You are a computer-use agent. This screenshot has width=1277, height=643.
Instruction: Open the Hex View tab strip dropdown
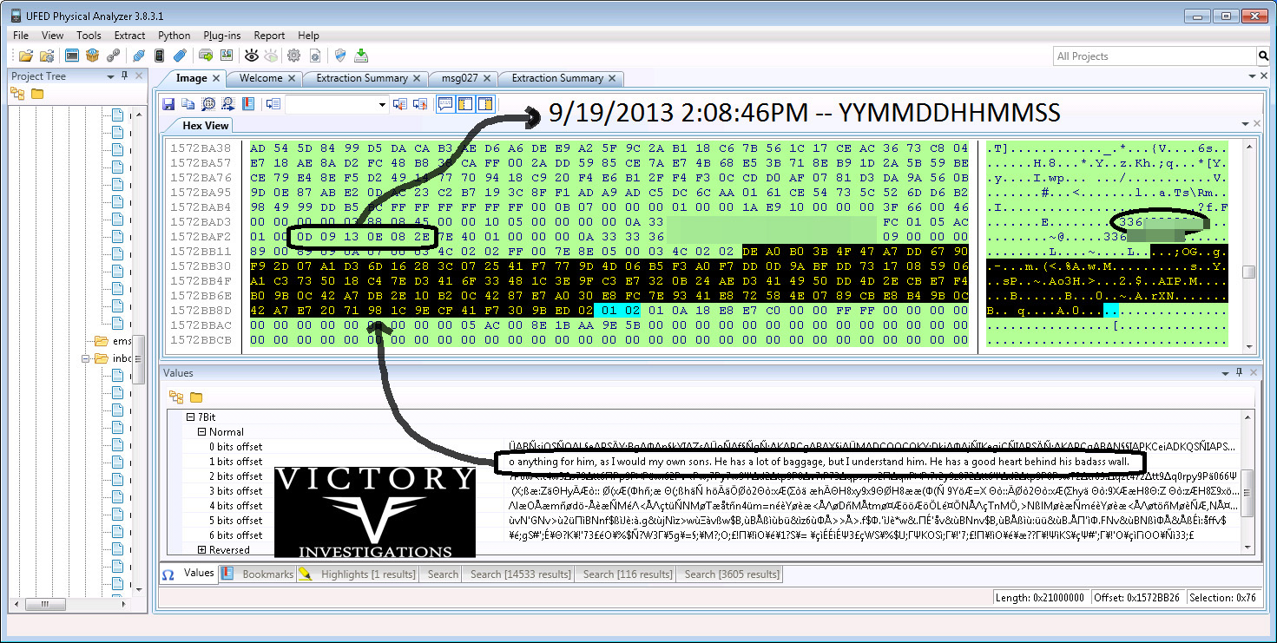click(1245, 125)
